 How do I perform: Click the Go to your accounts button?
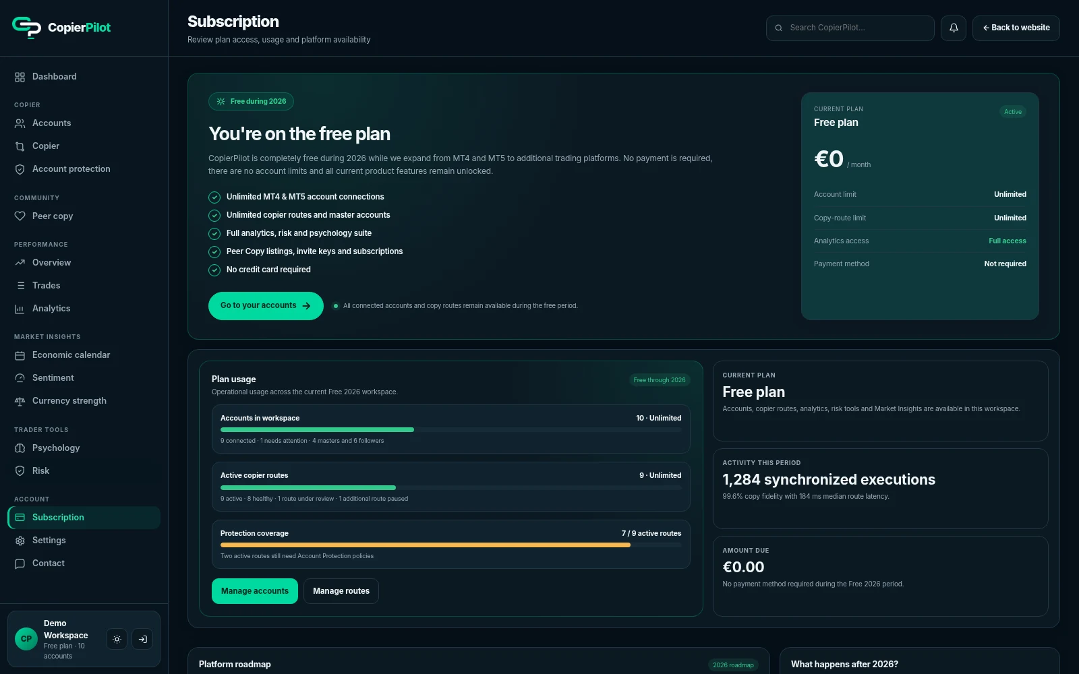266,306
